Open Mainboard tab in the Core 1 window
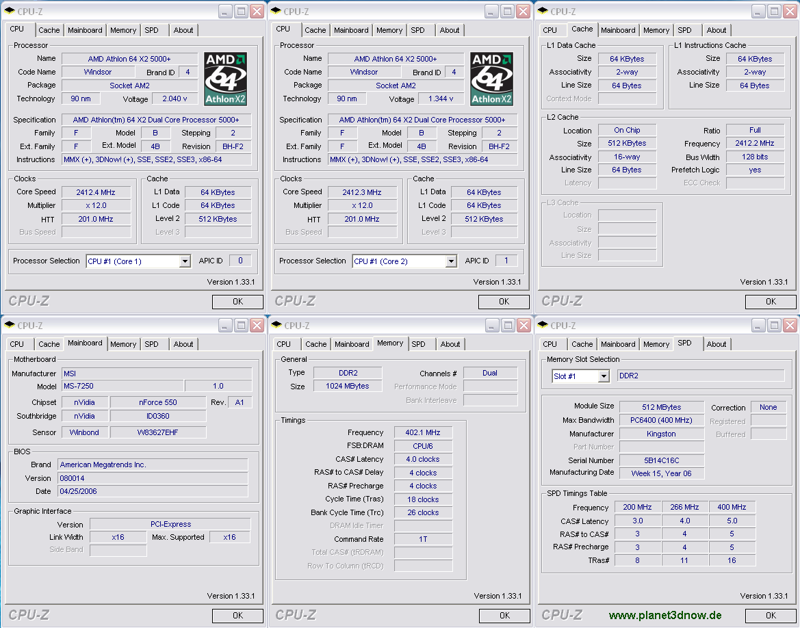 86,30
